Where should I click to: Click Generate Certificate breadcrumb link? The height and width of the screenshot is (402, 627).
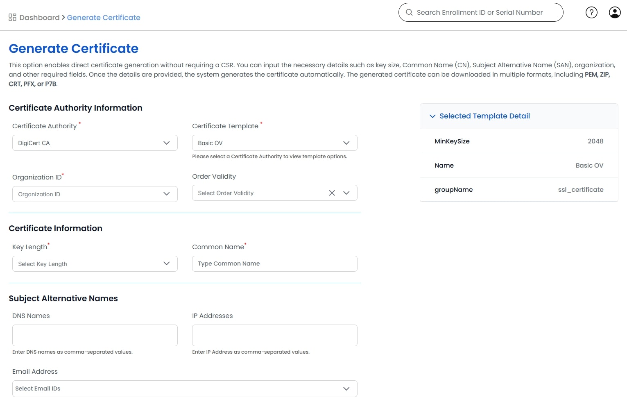[x=104, y=18]
